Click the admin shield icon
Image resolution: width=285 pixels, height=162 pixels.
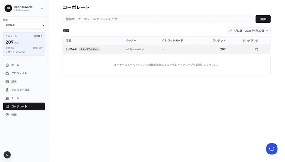tap(7, 115)
